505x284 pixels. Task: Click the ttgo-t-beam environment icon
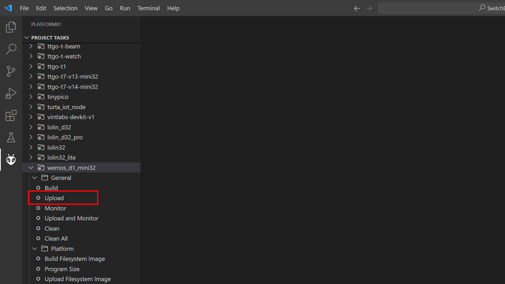pos(41,46)
